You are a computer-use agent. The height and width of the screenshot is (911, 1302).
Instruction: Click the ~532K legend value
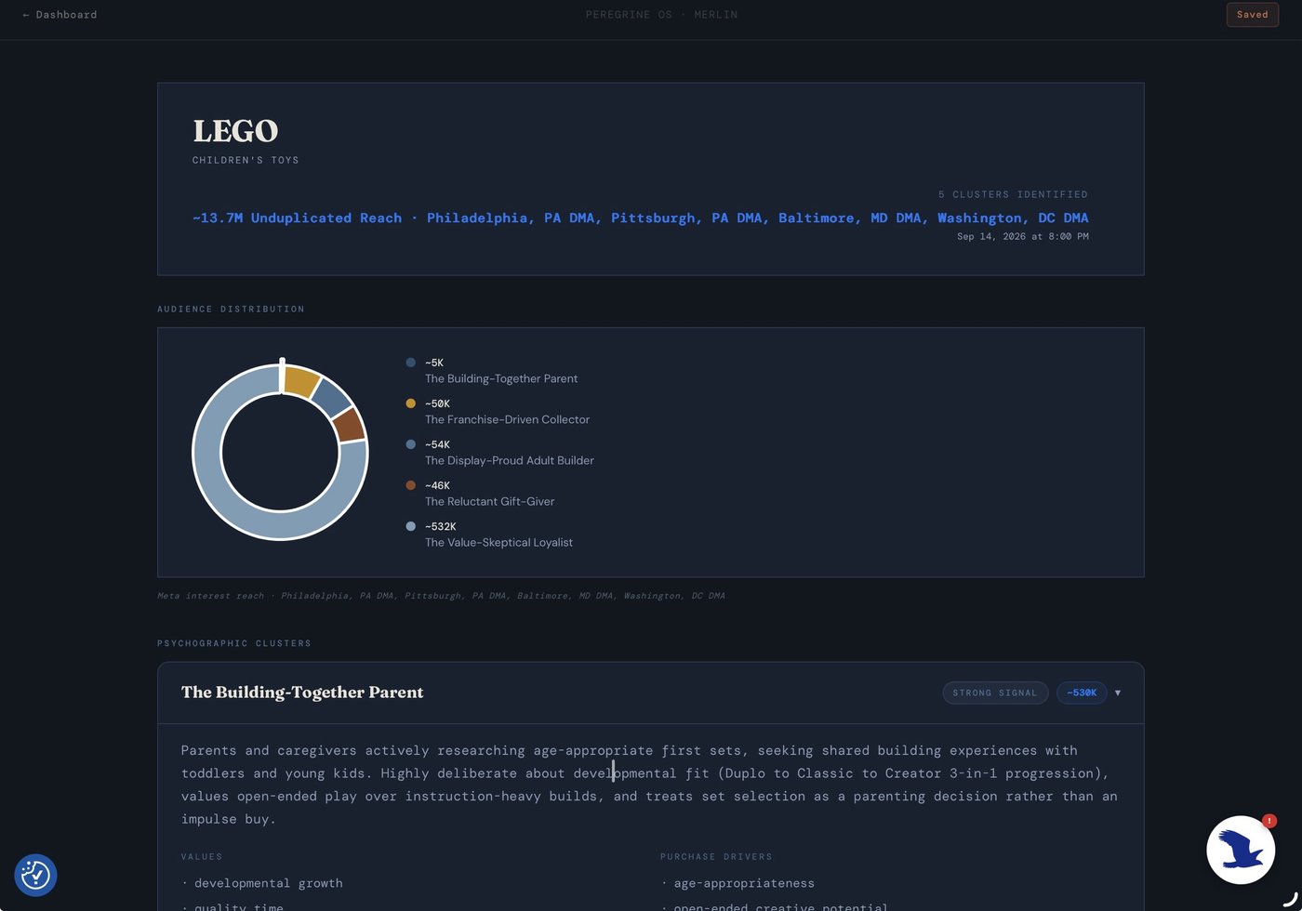441,526
